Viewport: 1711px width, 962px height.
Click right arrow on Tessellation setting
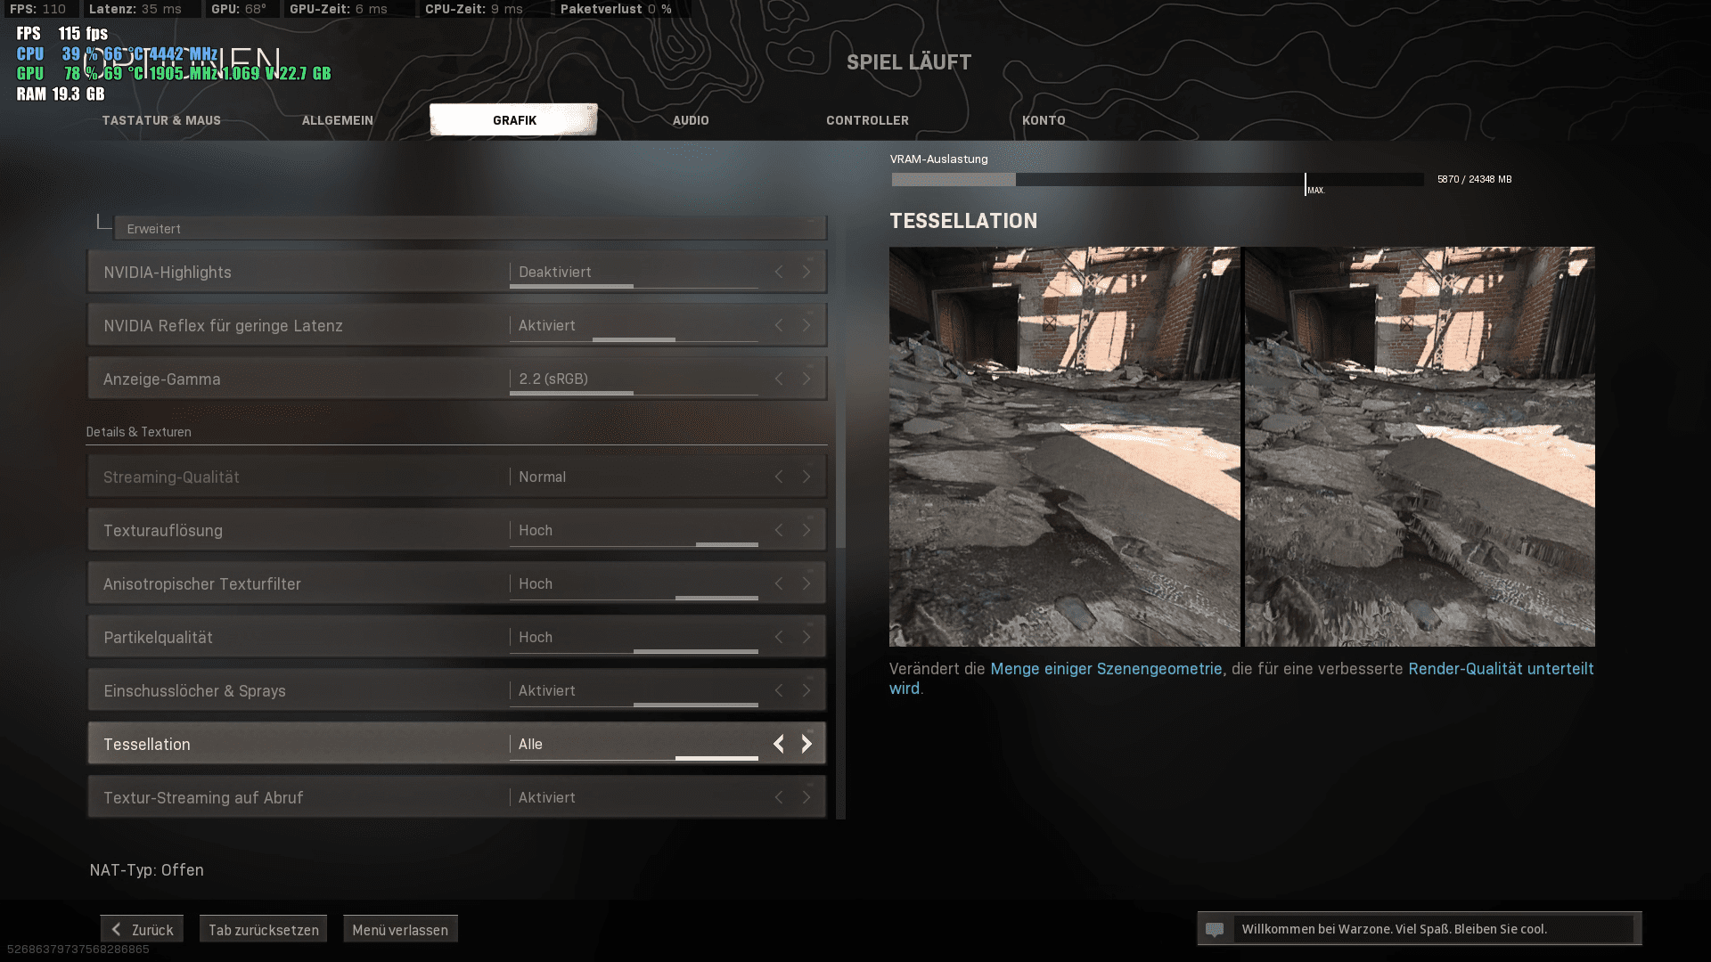click(x=806, y=744)
